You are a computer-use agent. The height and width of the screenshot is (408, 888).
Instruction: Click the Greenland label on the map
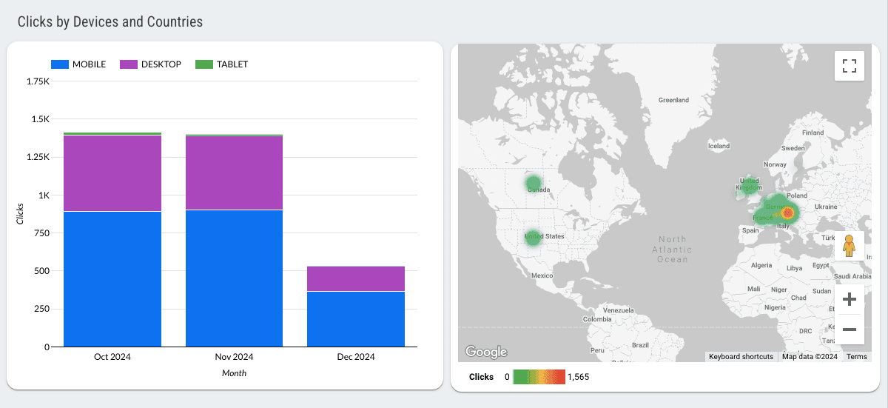click(x=673, y=100)
